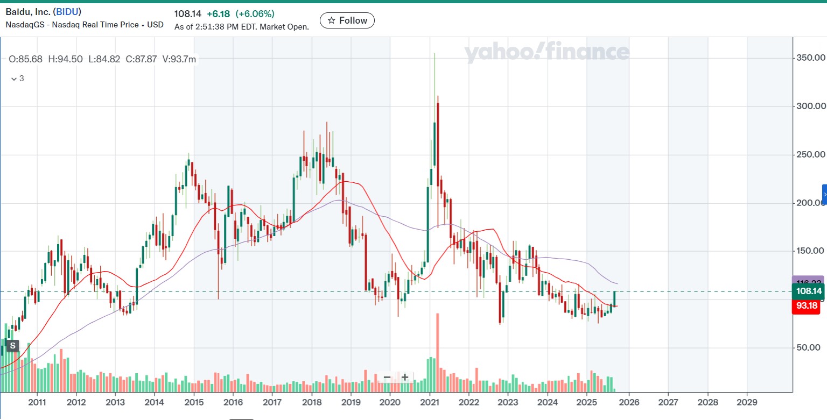Click the 2029 year label on time axis

[x=747, y=402]
